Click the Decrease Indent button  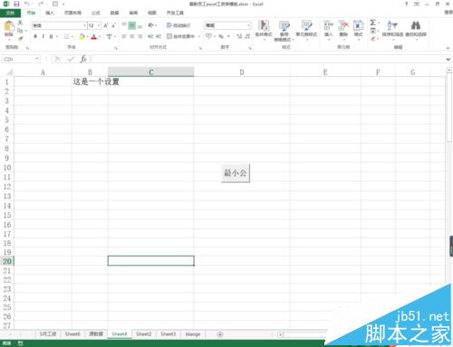[x=150, y=36]
